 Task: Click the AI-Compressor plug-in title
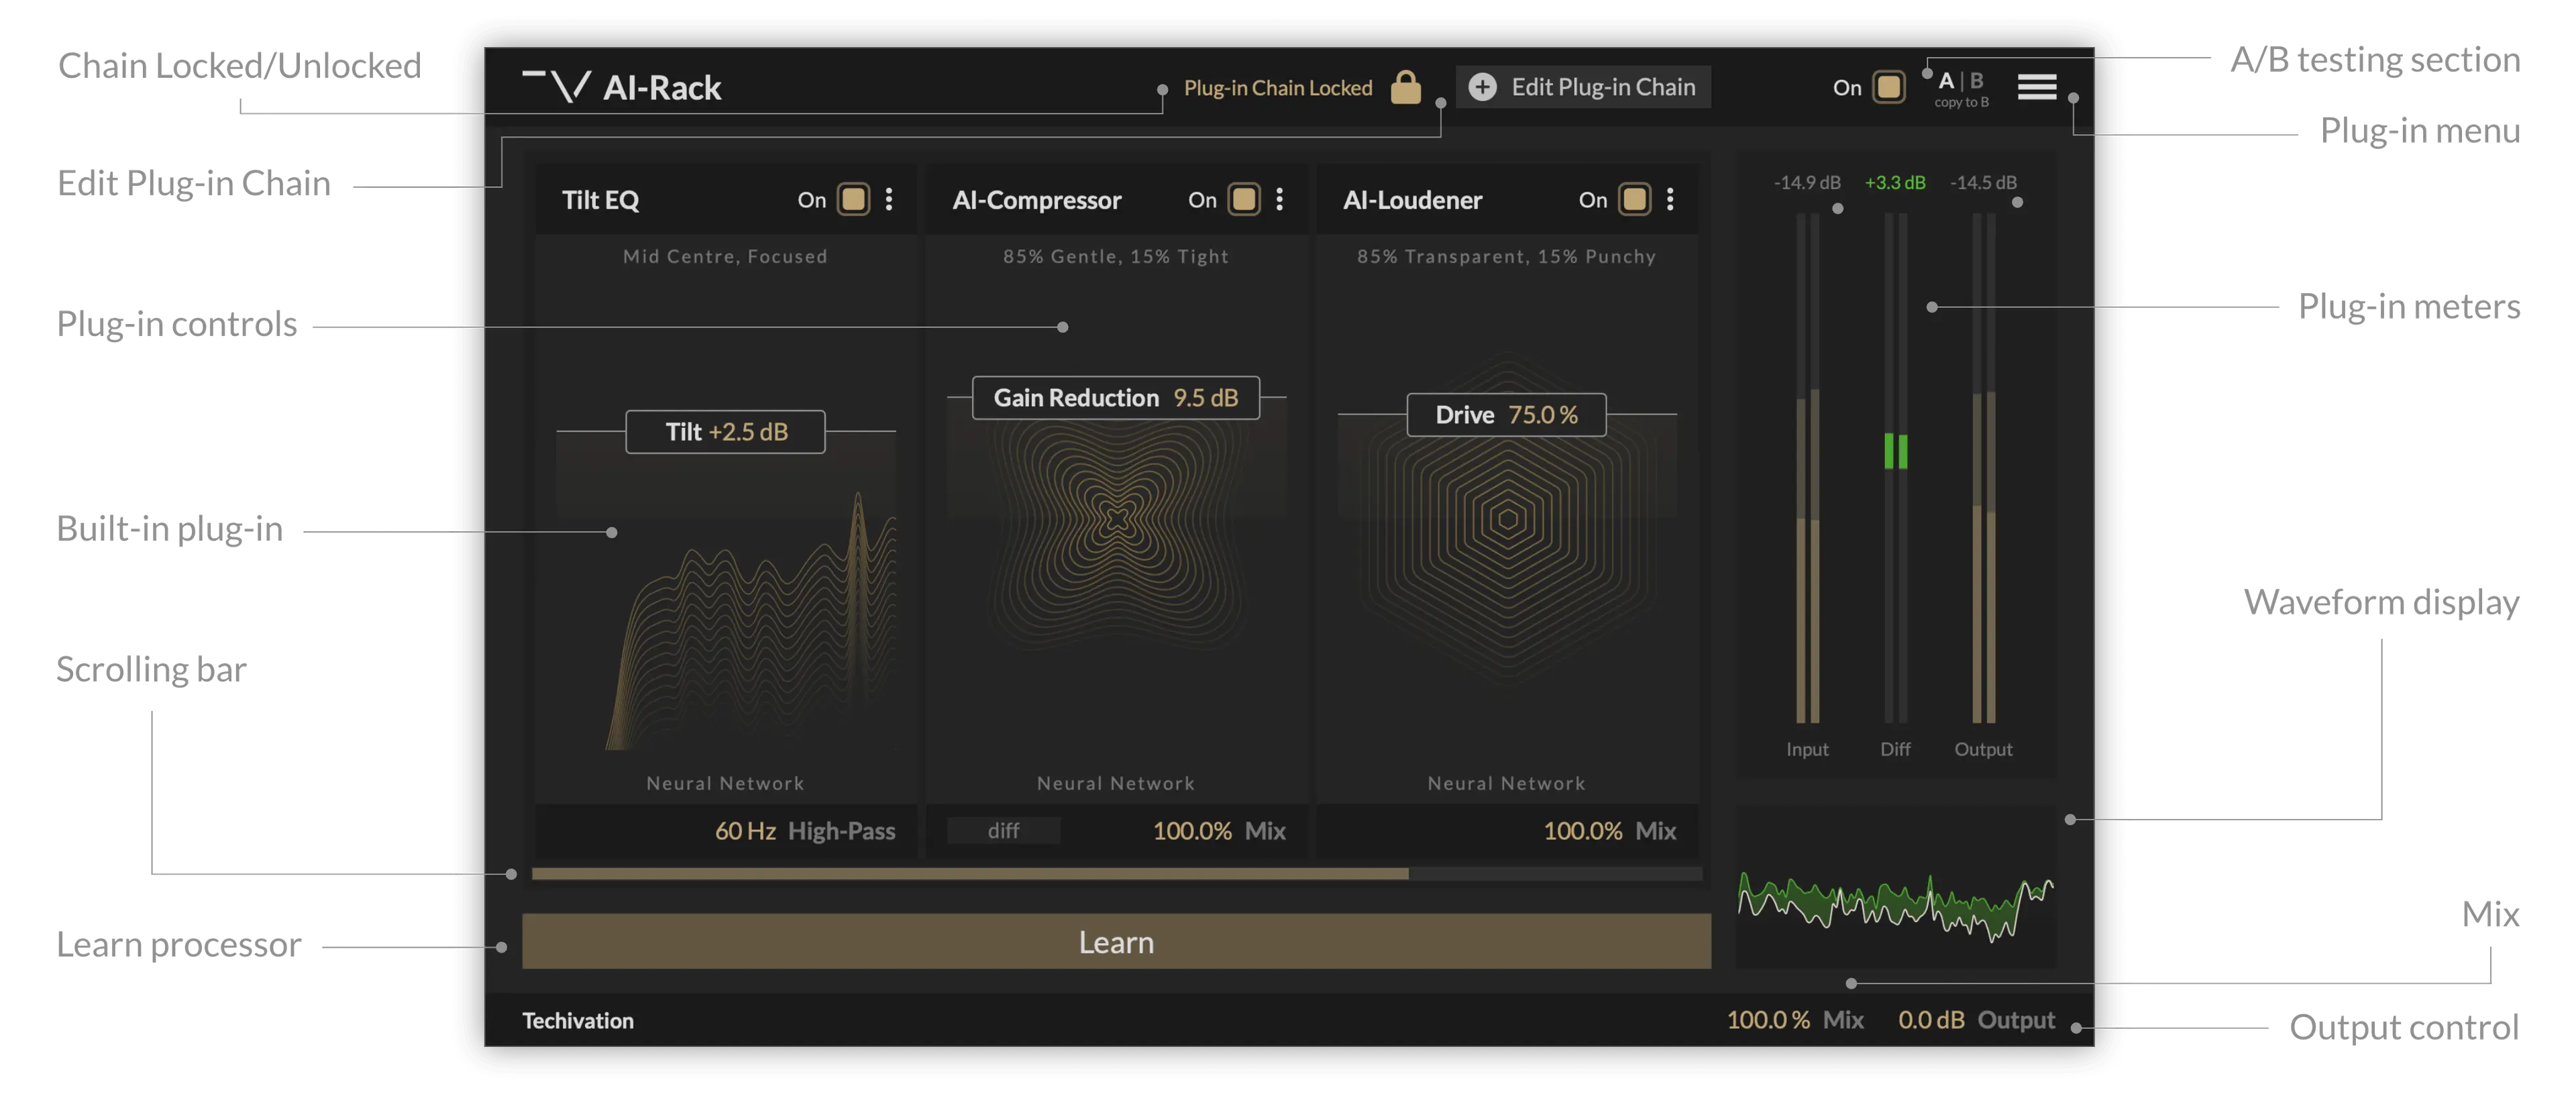(x=1036, y=200)
